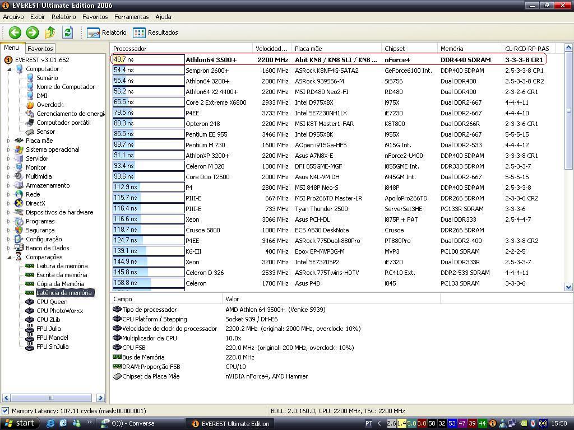Expand the Placa mãe tree node
Image resolution: width=574 pixels, height=430 pixels.
coord(9,141)
